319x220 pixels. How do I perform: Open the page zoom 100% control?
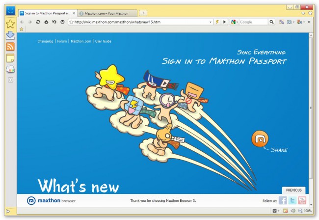point(305,211)
